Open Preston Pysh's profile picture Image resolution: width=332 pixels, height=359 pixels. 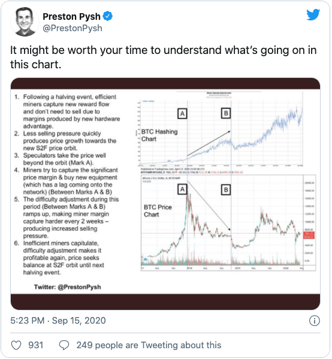pos(24,22)
